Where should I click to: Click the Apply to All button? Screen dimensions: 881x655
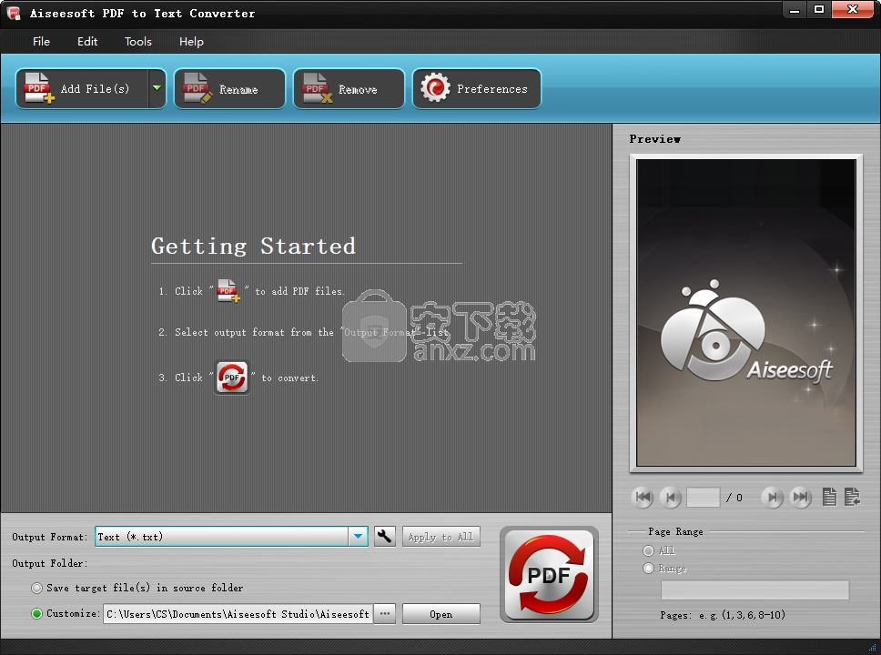[441, 537]
